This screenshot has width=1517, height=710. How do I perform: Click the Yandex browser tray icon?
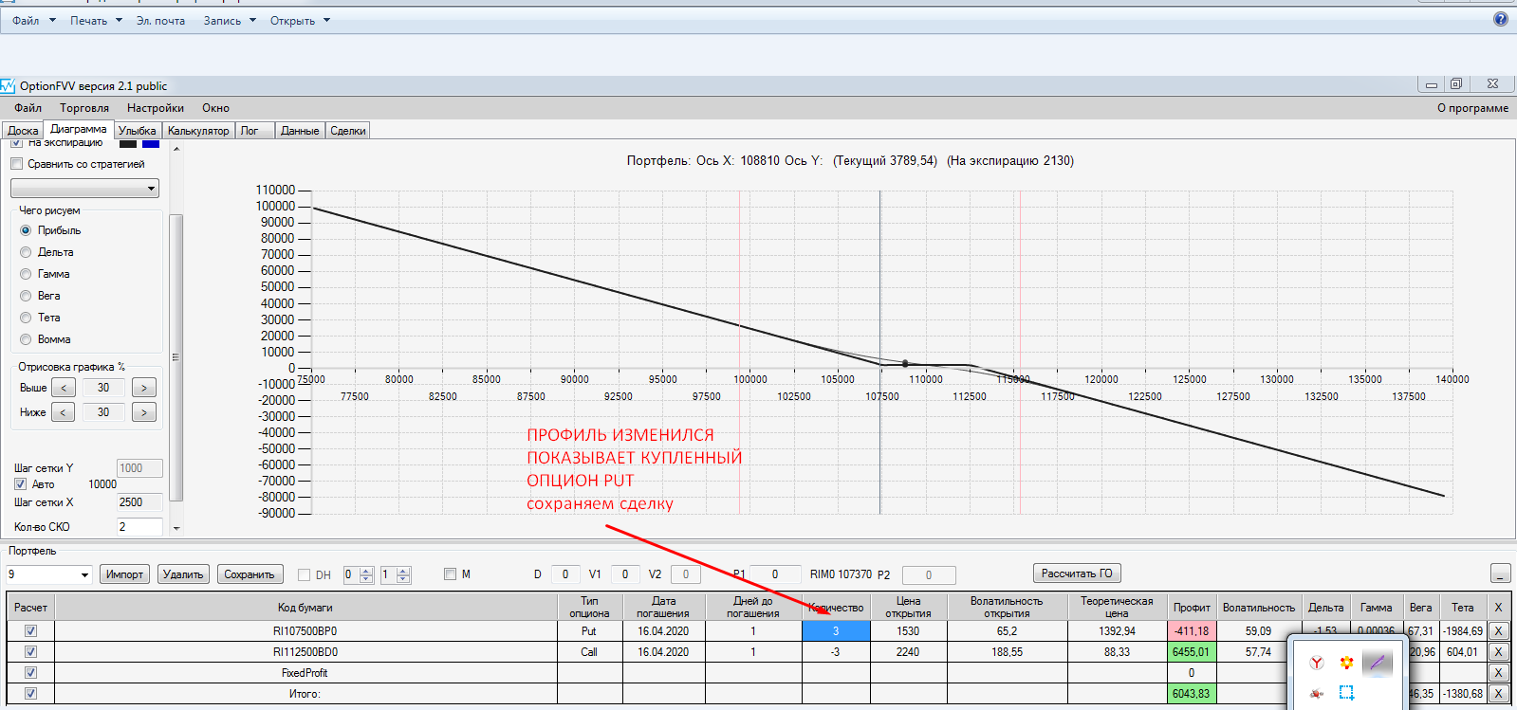[x=1316, y=663]
